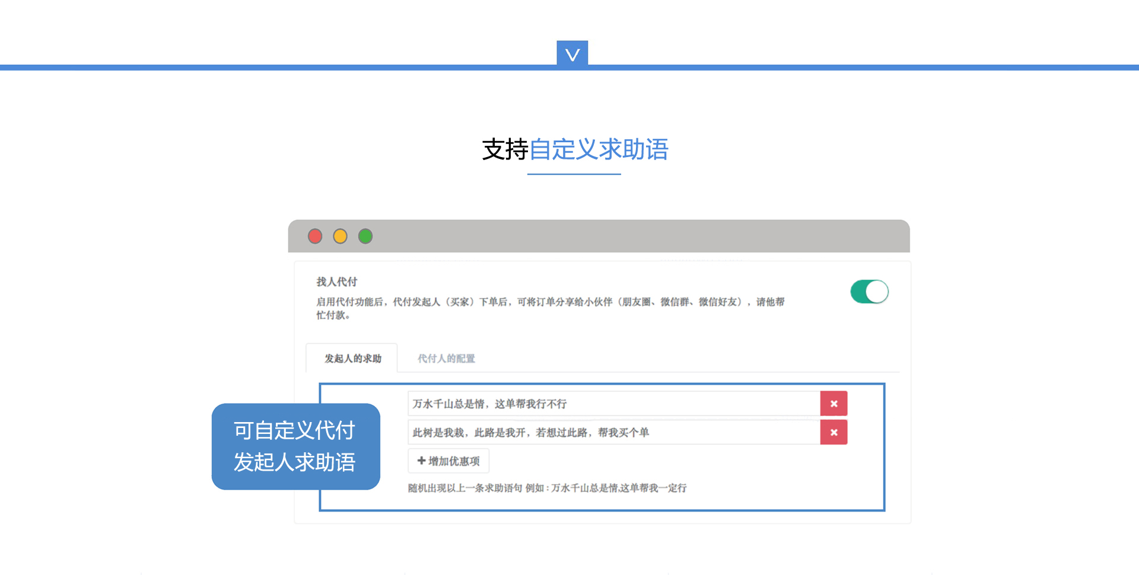Click the green window maximize dot
Image resolution: width=1139 pixels, height=575 pixels.
[x=365, y=237]
